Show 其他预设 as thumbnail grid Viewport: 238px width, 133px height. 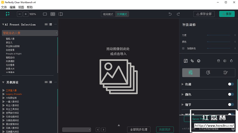point(46,82)
